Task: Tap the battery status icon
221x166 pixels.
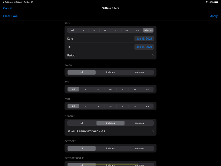Action: (216, 2)
